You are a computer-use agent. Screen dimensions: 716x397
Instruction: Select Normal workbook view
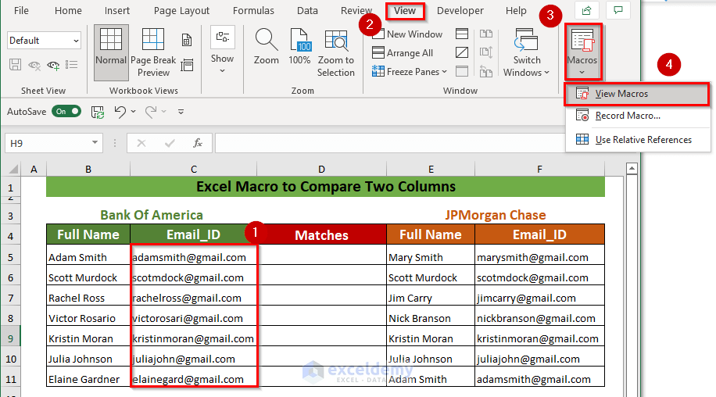[x=111, y=52]
